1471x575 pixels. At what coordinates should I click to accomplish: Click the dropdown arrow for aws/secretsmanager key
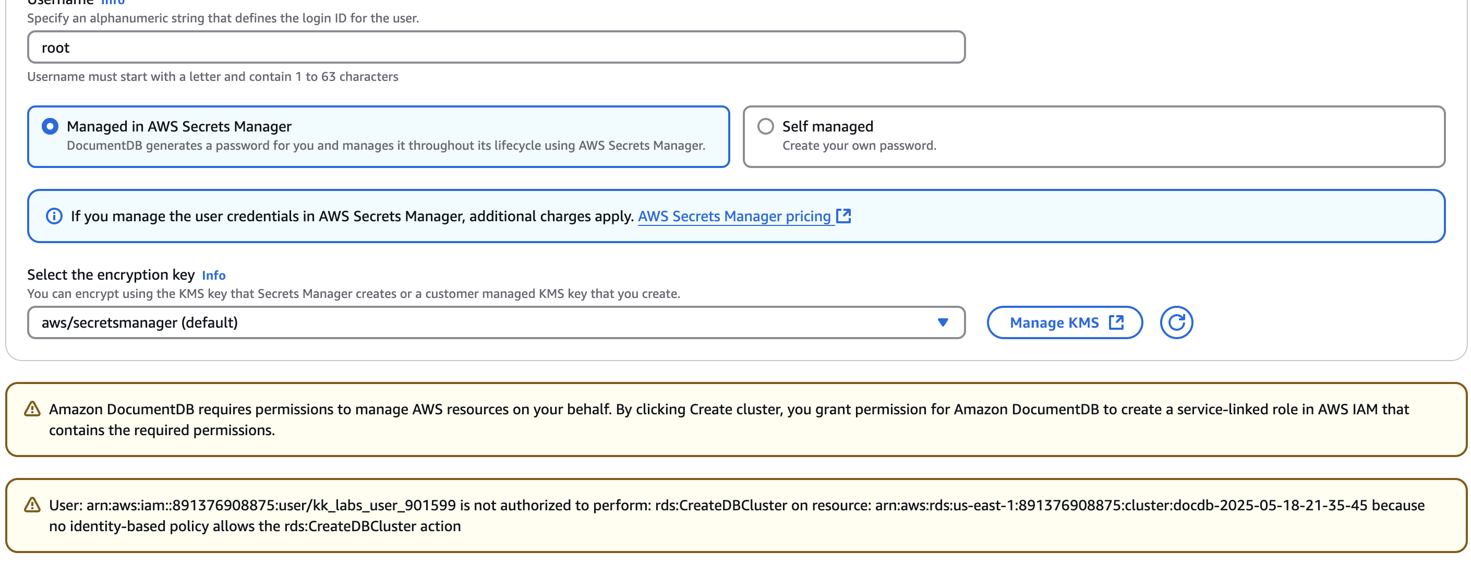[x=942, y=322]
